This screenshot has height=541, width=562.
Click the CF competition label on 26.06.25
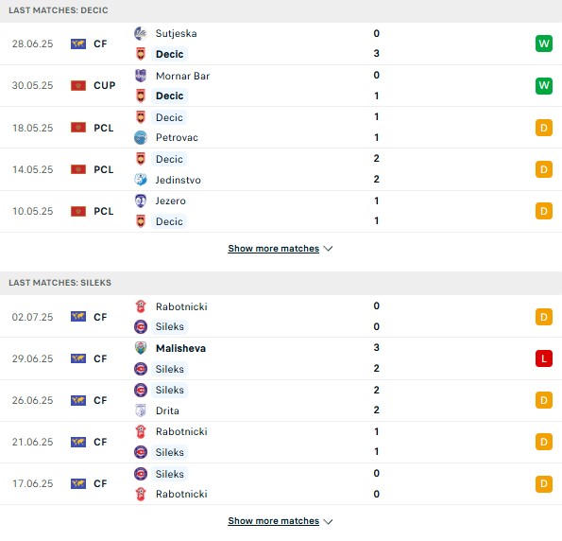100,401
